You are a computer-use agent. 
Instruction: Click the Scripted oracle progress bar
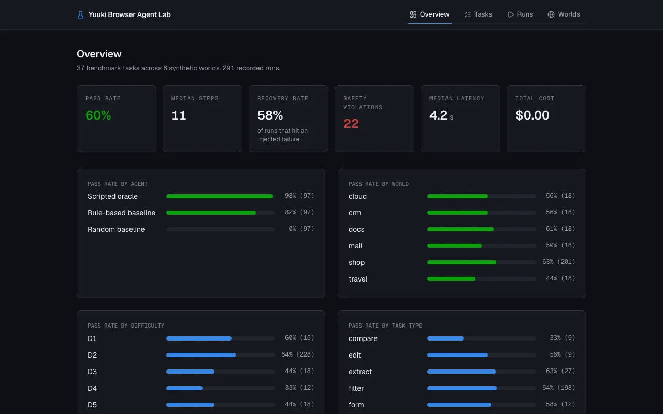(221, 196)
